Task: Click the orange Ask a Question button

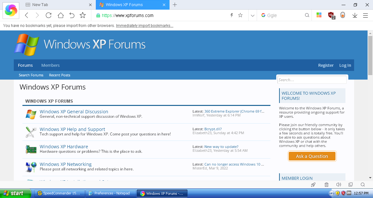Action: click(312, 156)
